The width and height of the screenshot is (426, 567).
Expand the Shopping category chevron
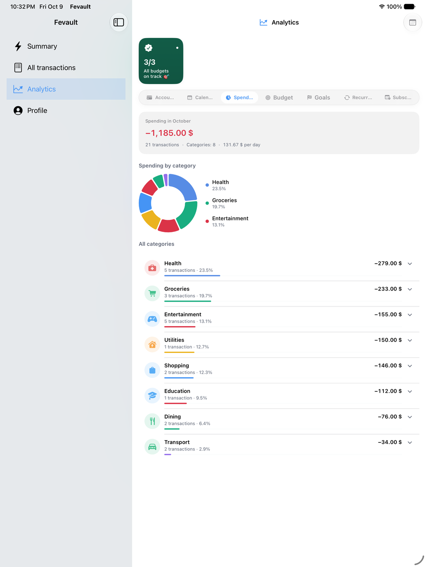click(409, 365)
